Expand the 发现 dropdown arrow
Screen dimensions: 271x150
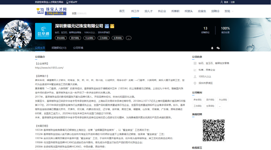(232, 11)
